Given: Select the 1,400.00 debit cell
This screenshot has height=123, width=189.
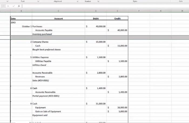Looking at the screenshot, I should (96, 88).
